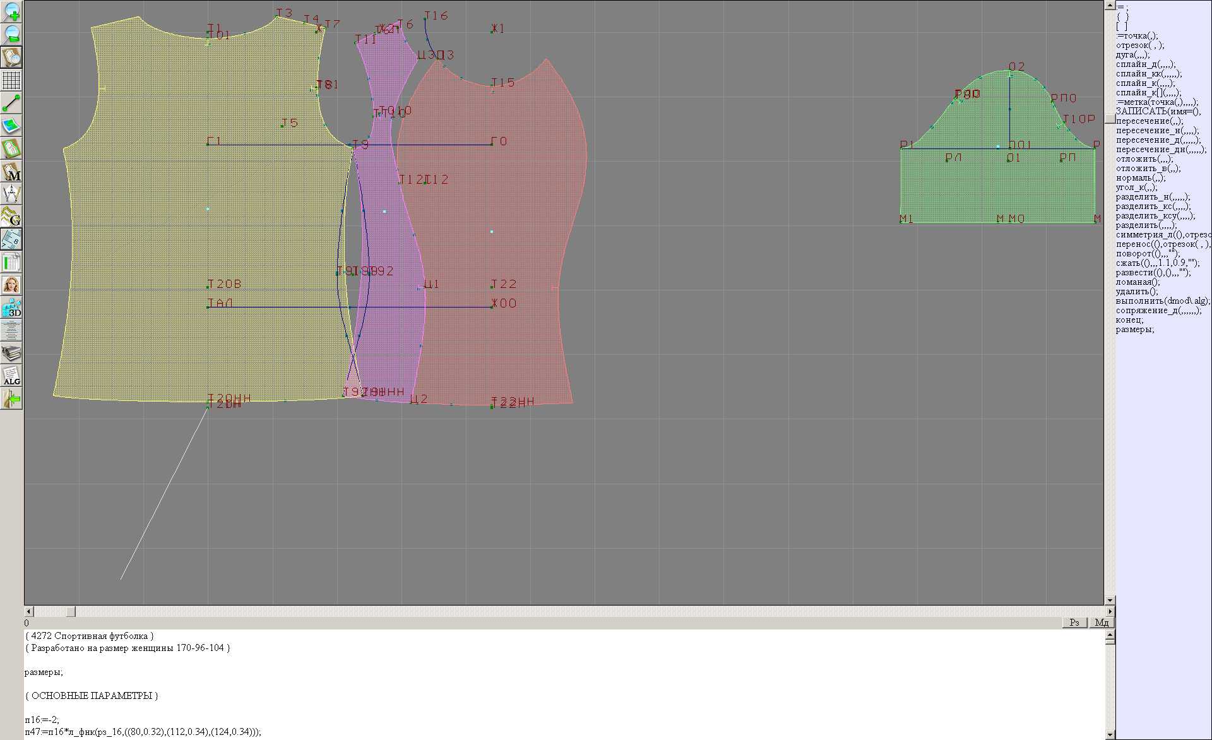This screenshot has height=740, width=1212.
Task: Click the zoom out magnifier icon
Action: click(11, 34)
